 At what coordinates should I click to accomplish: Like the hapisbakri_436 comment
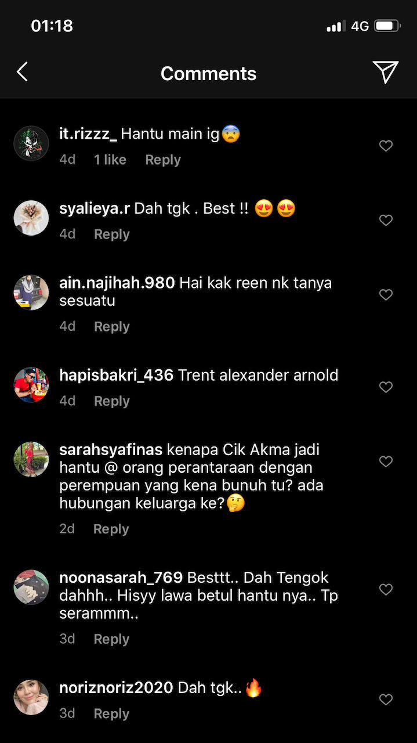(x=386, y=387)
